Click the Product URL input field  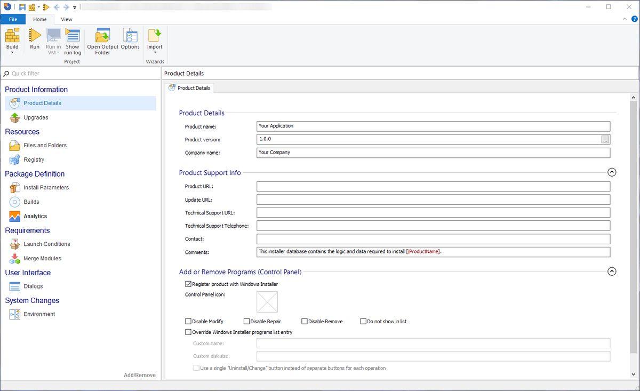click(433, 187)
